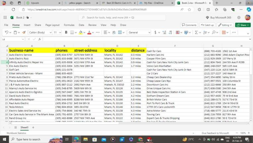Add a new sheet with plus
253x143 pixels.
[x=33, y=127]
